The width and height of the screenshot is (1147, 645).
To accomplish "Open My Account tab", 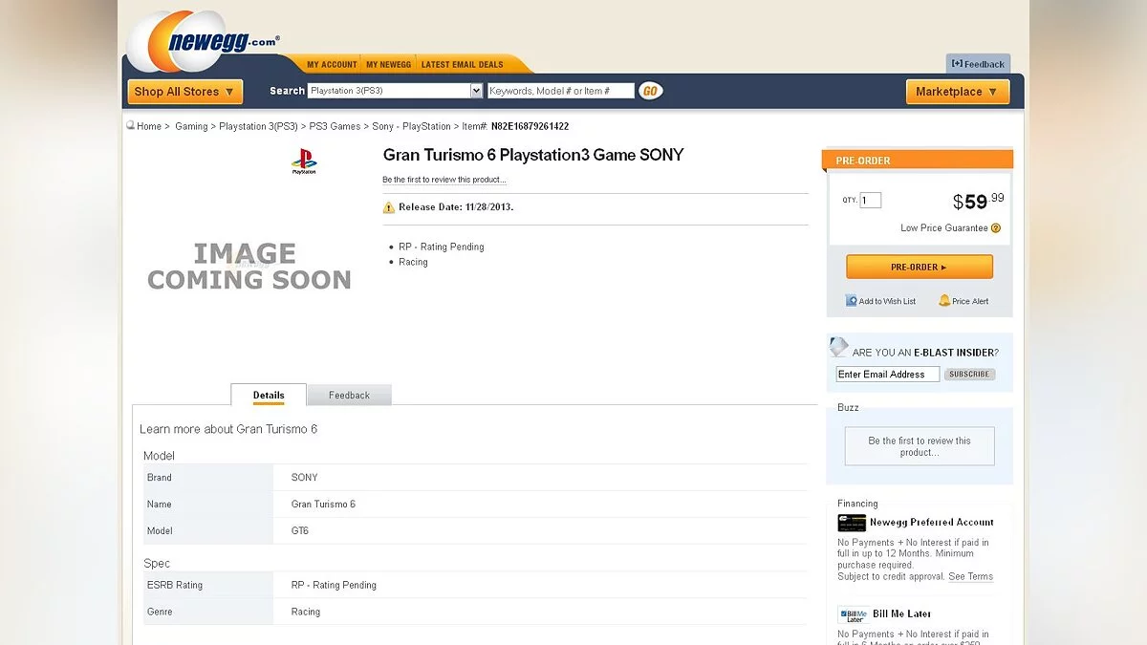I will click(x=332, y=65).
